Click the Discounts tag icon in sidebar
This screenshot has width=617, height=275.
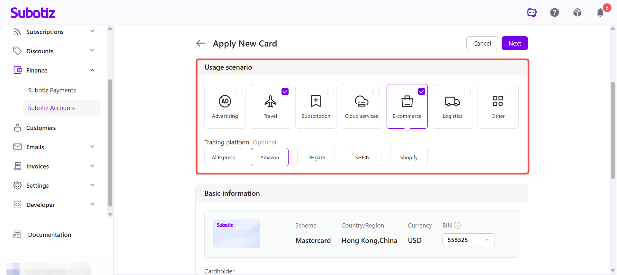click(x=17, y=51)
